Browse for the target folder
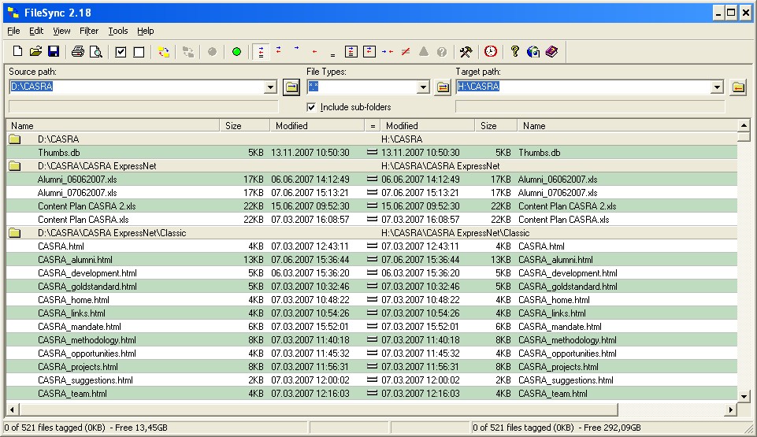757x437 pixels. [737, 87]
